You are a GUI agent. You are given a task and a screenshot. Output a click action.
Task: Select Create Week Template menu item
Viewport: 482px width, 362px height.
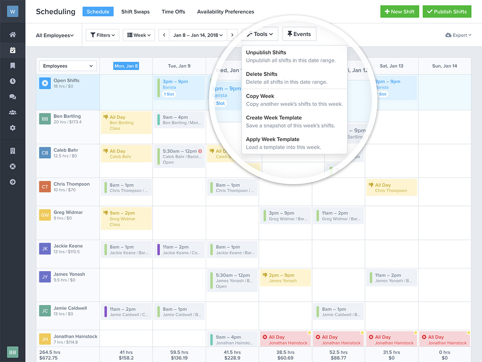coord(294,121)
